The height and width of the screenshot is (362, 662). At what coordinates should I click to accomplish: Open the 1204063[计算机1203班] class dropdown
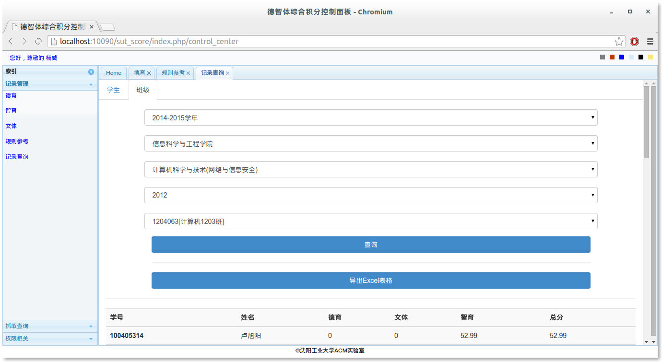371,221
